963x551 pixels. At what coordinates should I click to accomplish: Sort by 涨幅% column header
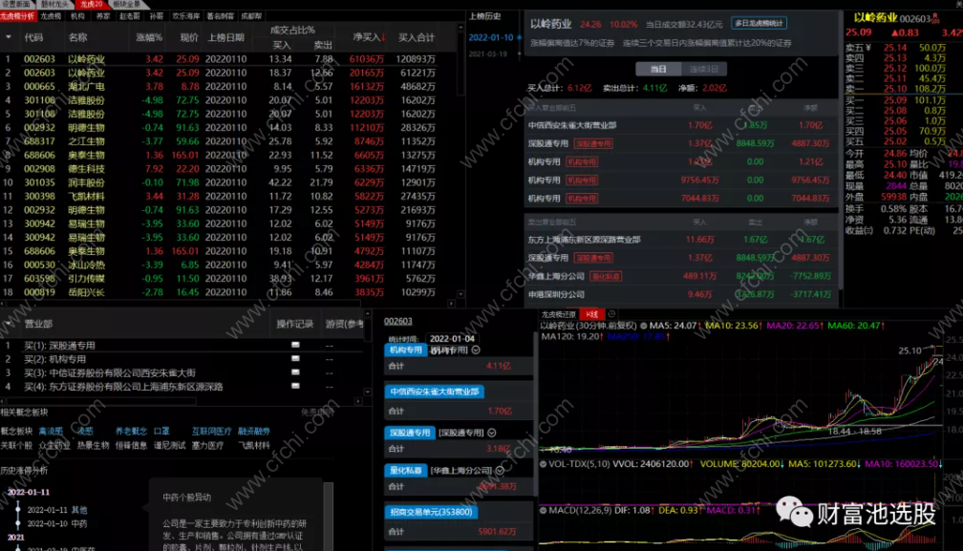[x=149, y=37]
